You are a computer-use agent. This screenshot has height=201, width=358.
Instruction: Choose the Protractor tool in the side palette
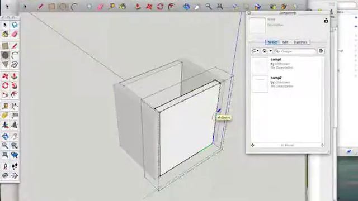point(5,116)
